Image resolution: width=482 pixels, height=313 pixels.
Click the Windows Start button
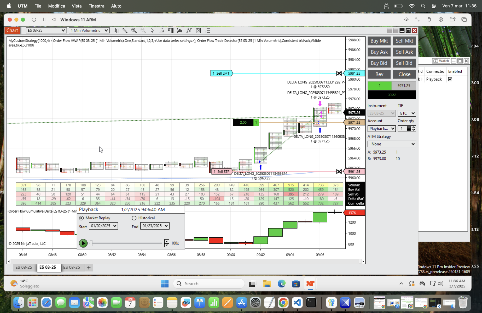click(x=165, y=284)
